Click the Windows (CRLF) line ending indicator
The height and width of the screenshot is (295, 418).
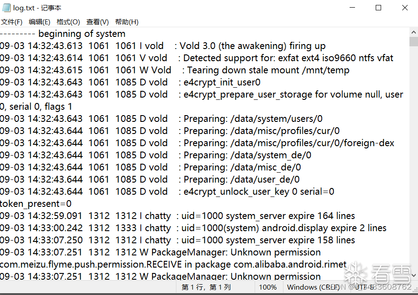313,287
